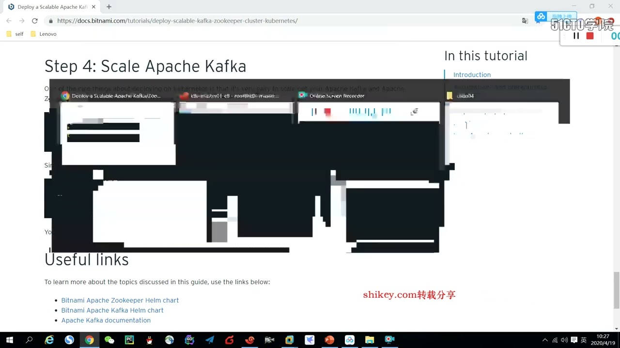Open PyCharm from the taskbar
620x348 pixels.
(x=129, y=340)
